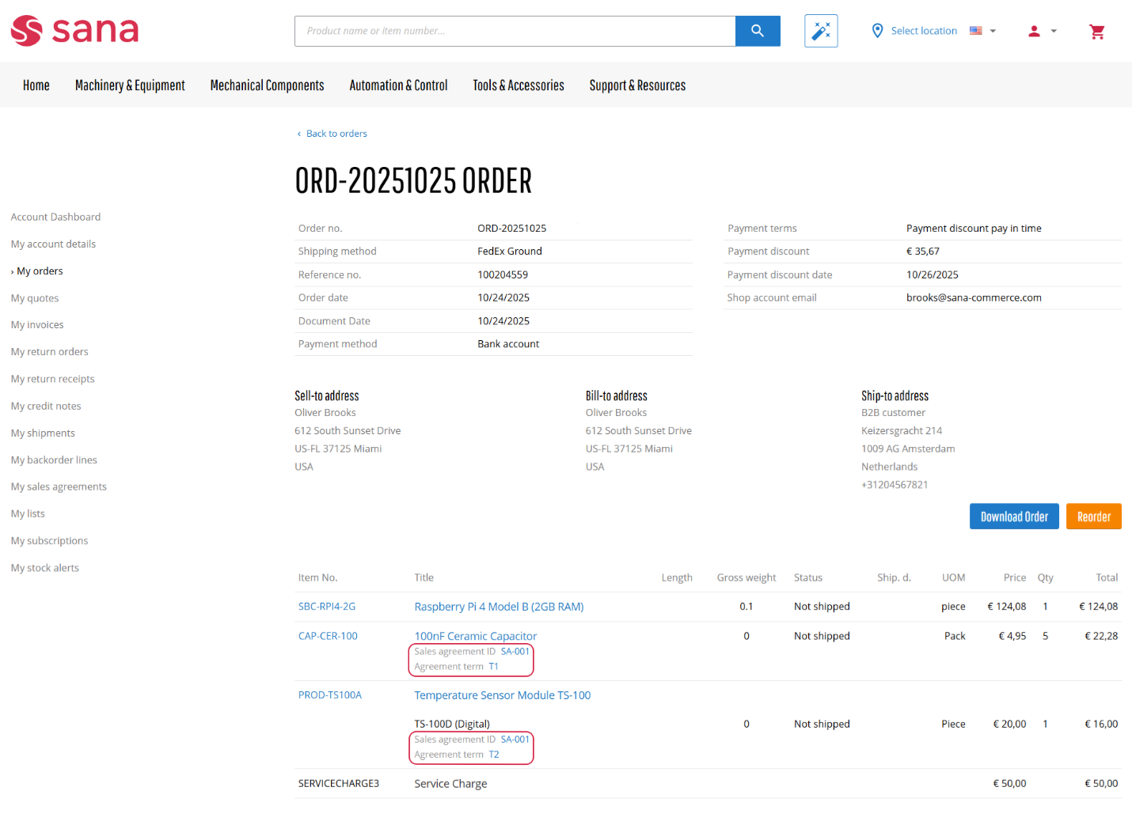The height and width of the screenshot is (825, 1132).
Task: Expand the country flag dropdown arrow
Action: click(993, 32)
